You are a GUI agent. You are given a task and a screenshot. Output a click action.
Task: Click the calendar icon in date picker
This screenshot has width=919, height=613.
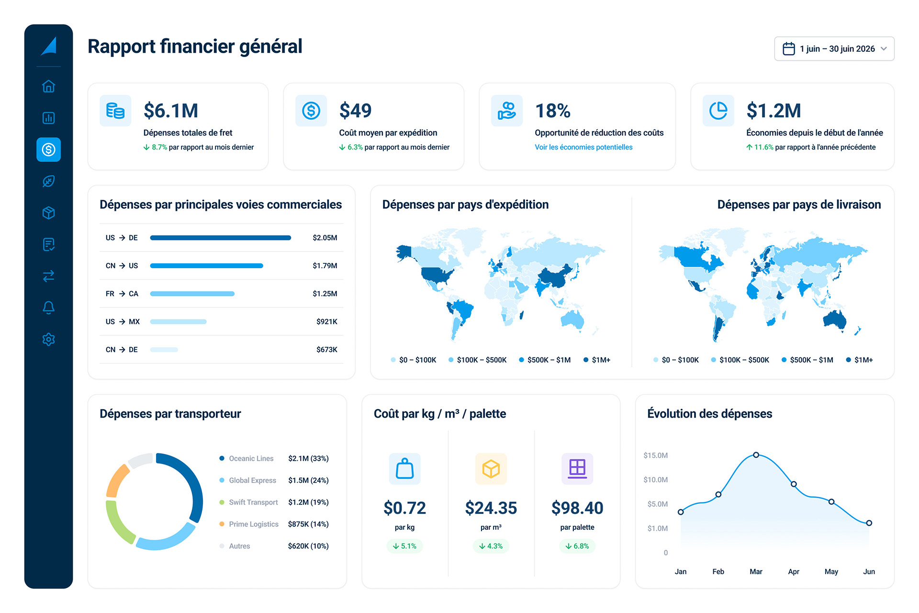click(x=788, y=49)
